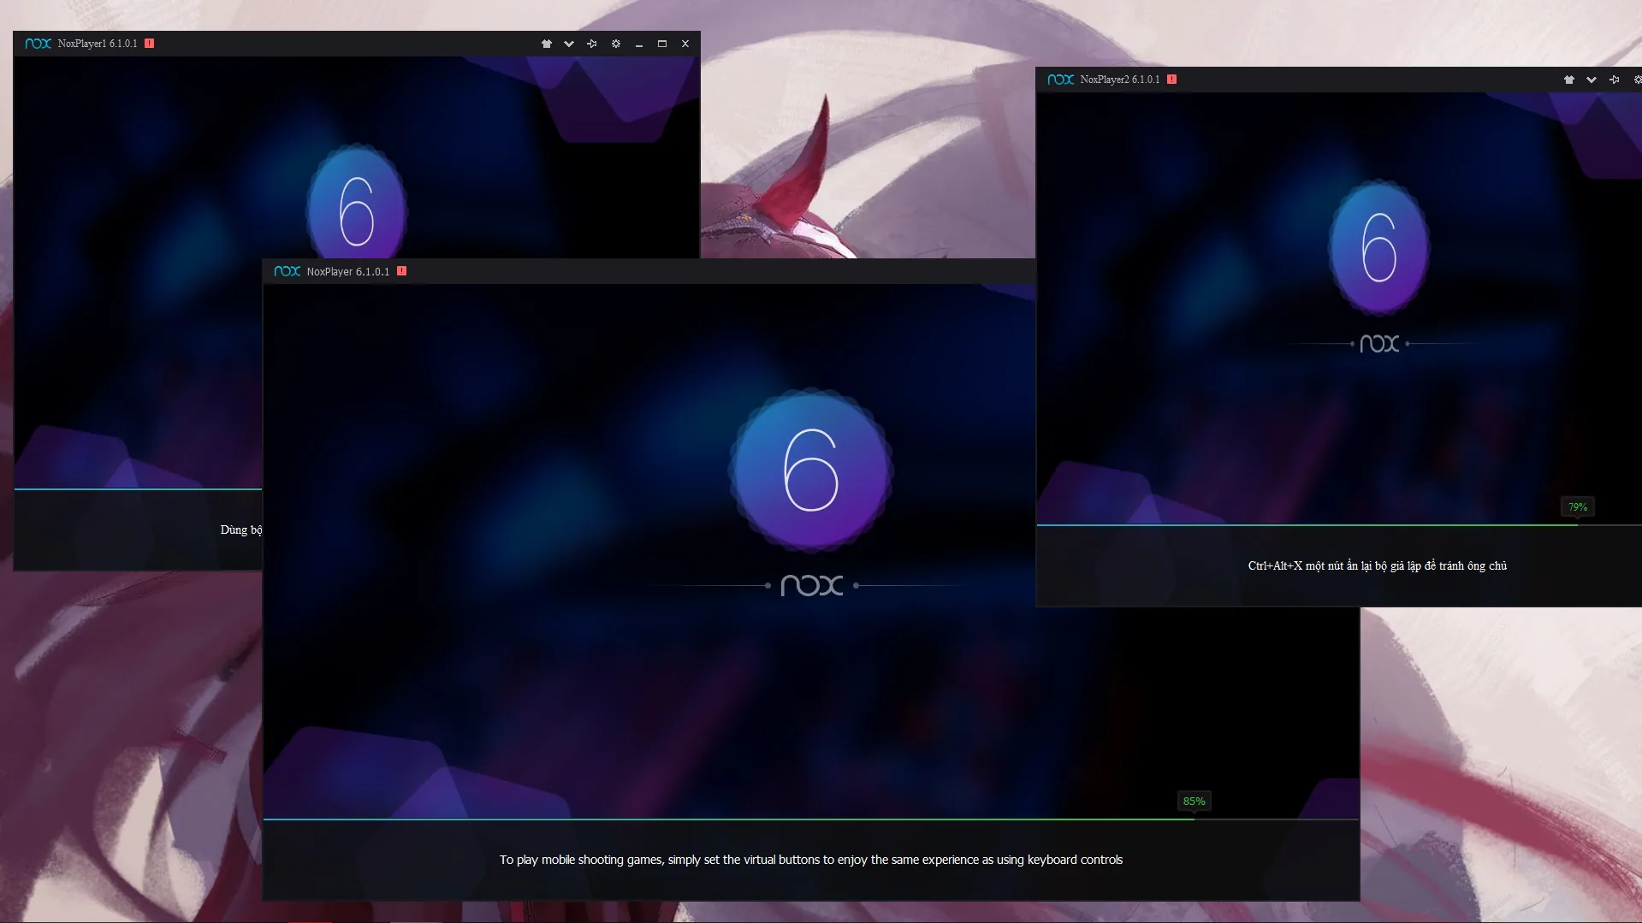Click the 85% loading progress label
Screen dimensions: 1642x923
(1194, 802)
